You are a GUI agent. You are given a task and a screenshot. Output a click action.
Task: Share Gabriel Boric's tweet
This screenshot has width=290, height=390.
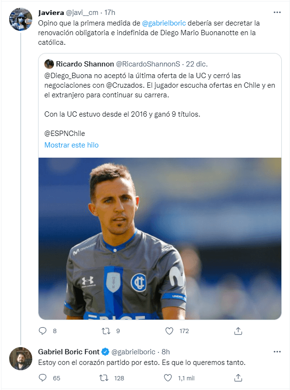237,378
